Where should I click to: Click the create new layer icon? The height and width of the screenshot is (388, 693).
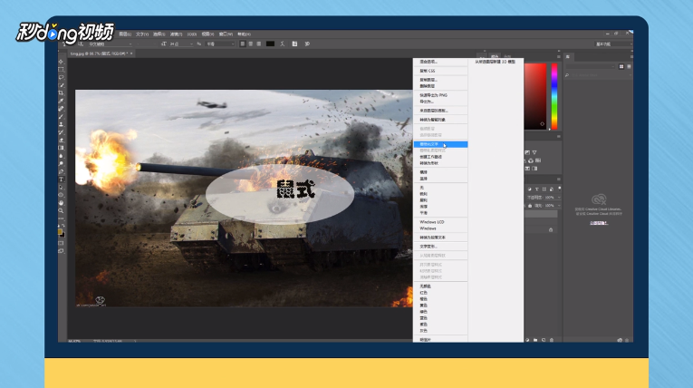pyautogui.click(x=544, y=340)
